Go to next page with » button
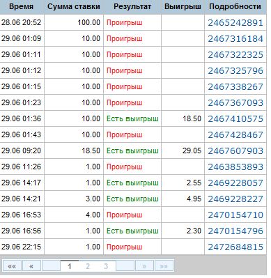Viewport: 271px width, 278px height. [144, 265]
